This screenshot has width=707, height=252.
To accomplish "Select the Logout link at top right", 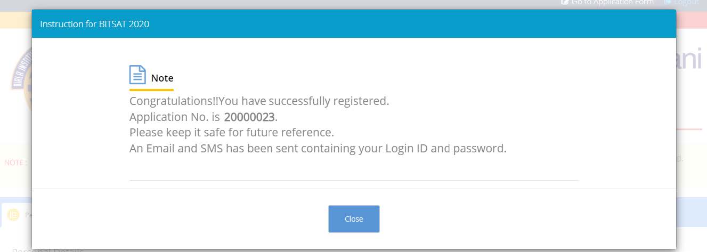I will pyautogui.click(x=686, y=3).
